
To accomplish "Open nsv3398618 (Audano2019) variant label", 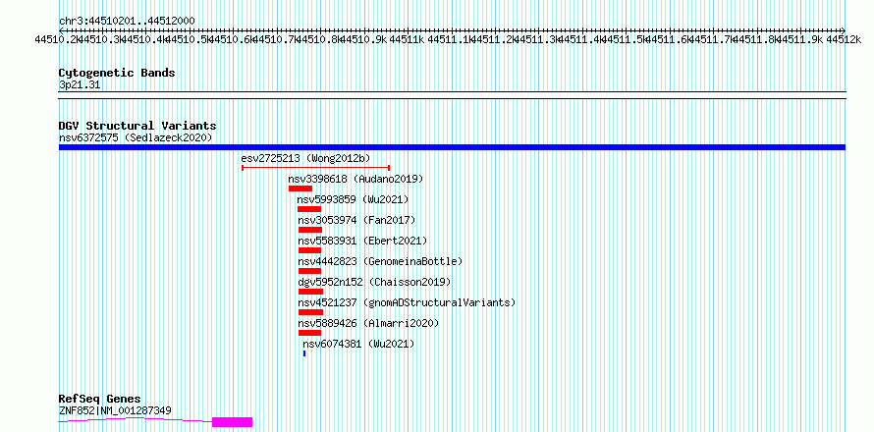I will (x=355, y=179).
